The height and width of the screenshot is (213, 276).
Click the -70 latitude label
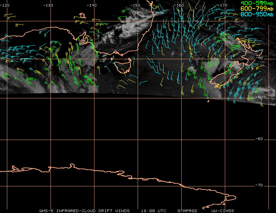tap(259, 185)
